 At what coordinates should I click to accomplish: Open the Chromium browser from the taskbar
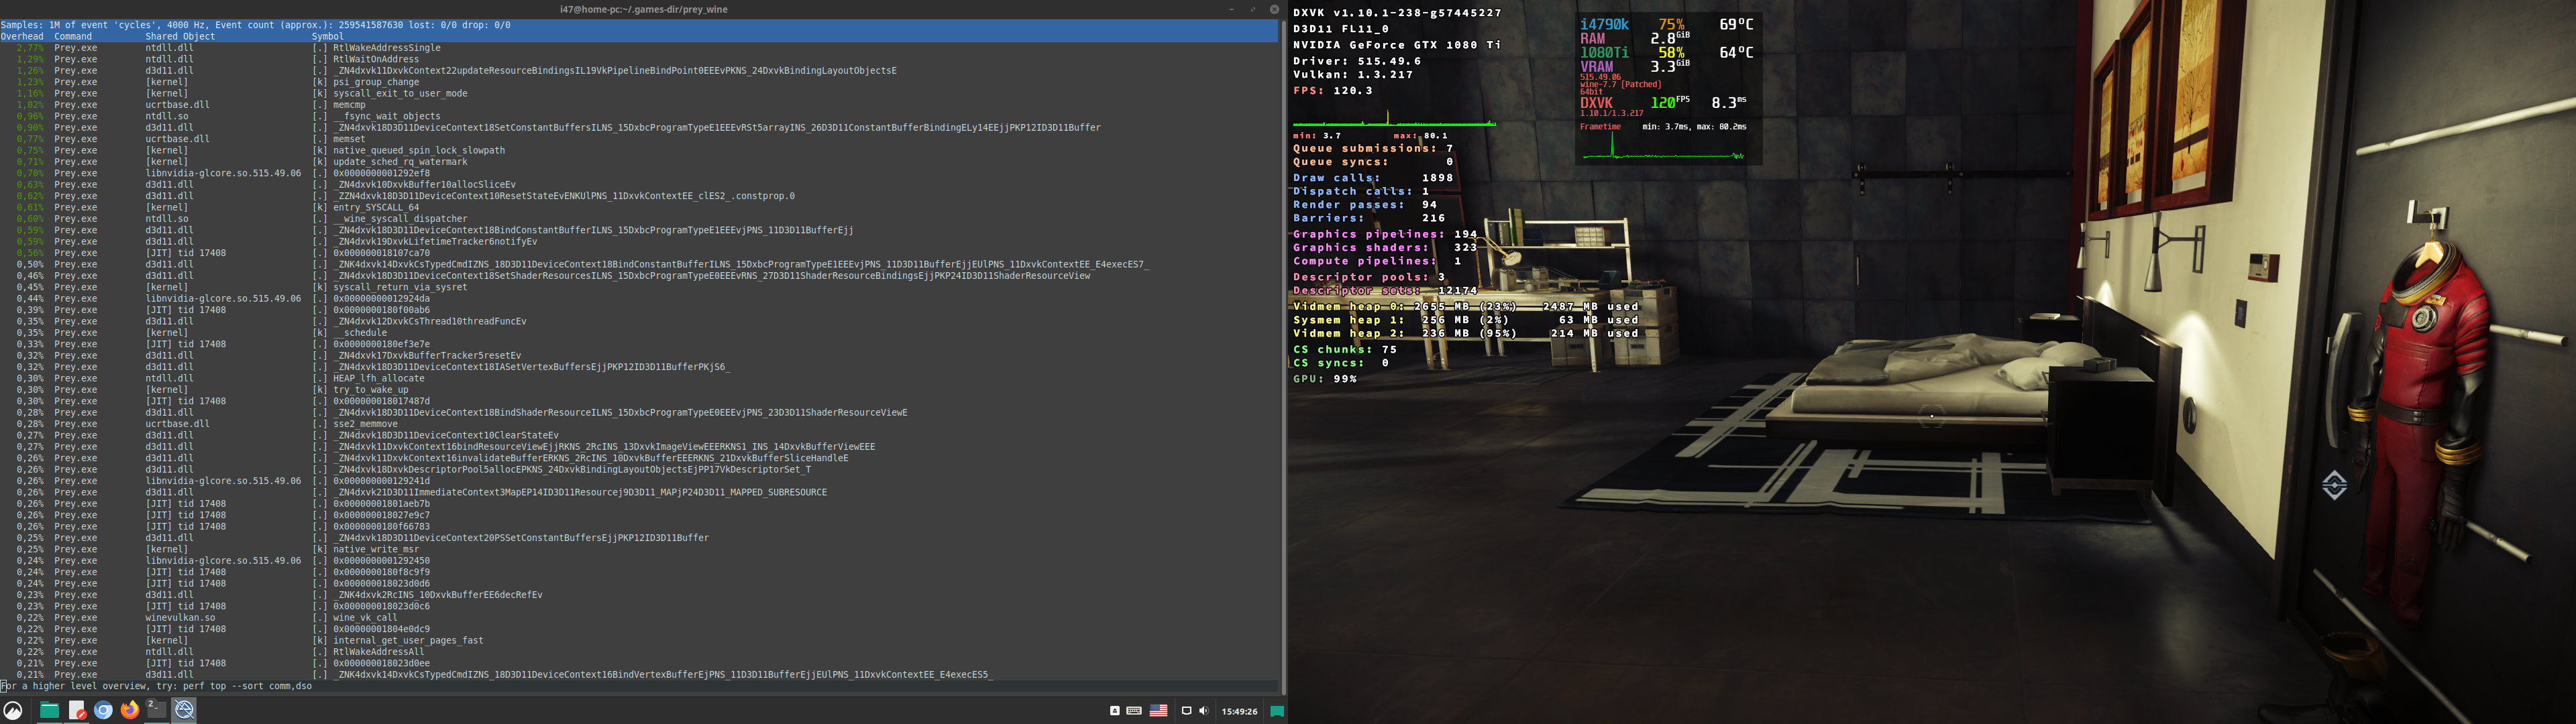click(x=103, y=711)
